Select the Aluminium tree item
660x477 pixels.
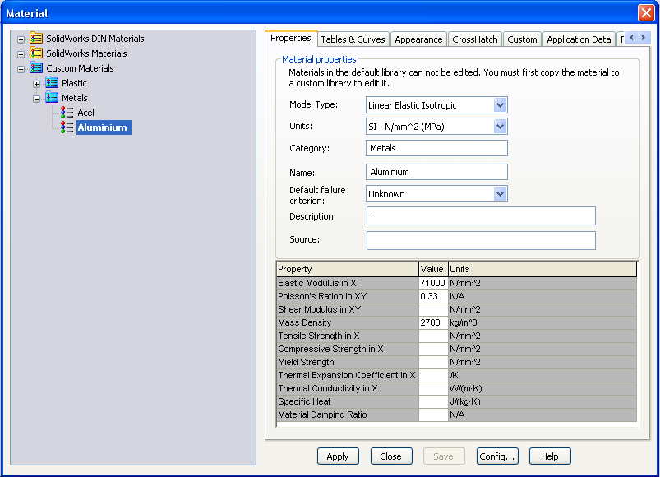[104, 127]
